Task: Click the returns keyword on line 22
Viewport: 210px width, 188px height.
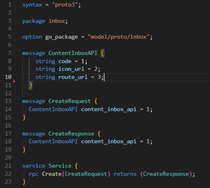Action: pos(125,174)
